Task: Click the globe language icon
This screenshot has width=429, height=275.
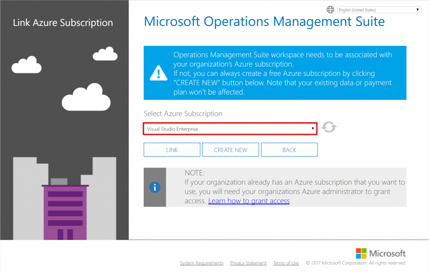Action: tap(330, 10)
